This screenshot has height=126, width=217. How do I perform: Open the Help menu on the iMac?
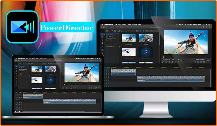pos(140,24)
